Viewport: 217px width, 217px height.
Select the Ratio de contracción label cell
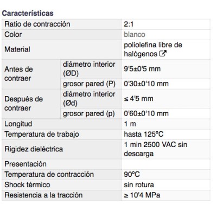[62, 24]
